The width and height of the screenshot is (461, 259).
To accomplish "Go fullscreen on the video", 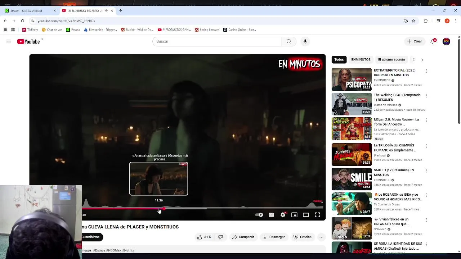I will point(317,215).
